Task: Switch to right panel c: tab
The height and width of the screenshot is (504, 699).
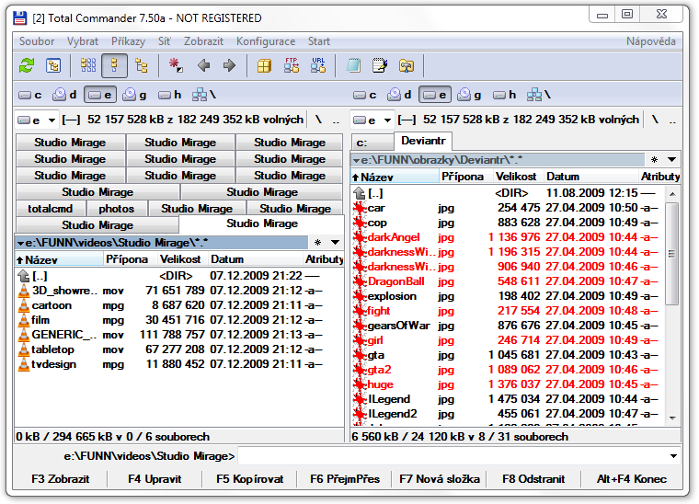Action: (372, 143)
